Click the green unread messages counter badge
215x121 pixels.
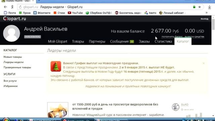coord(132,42)
